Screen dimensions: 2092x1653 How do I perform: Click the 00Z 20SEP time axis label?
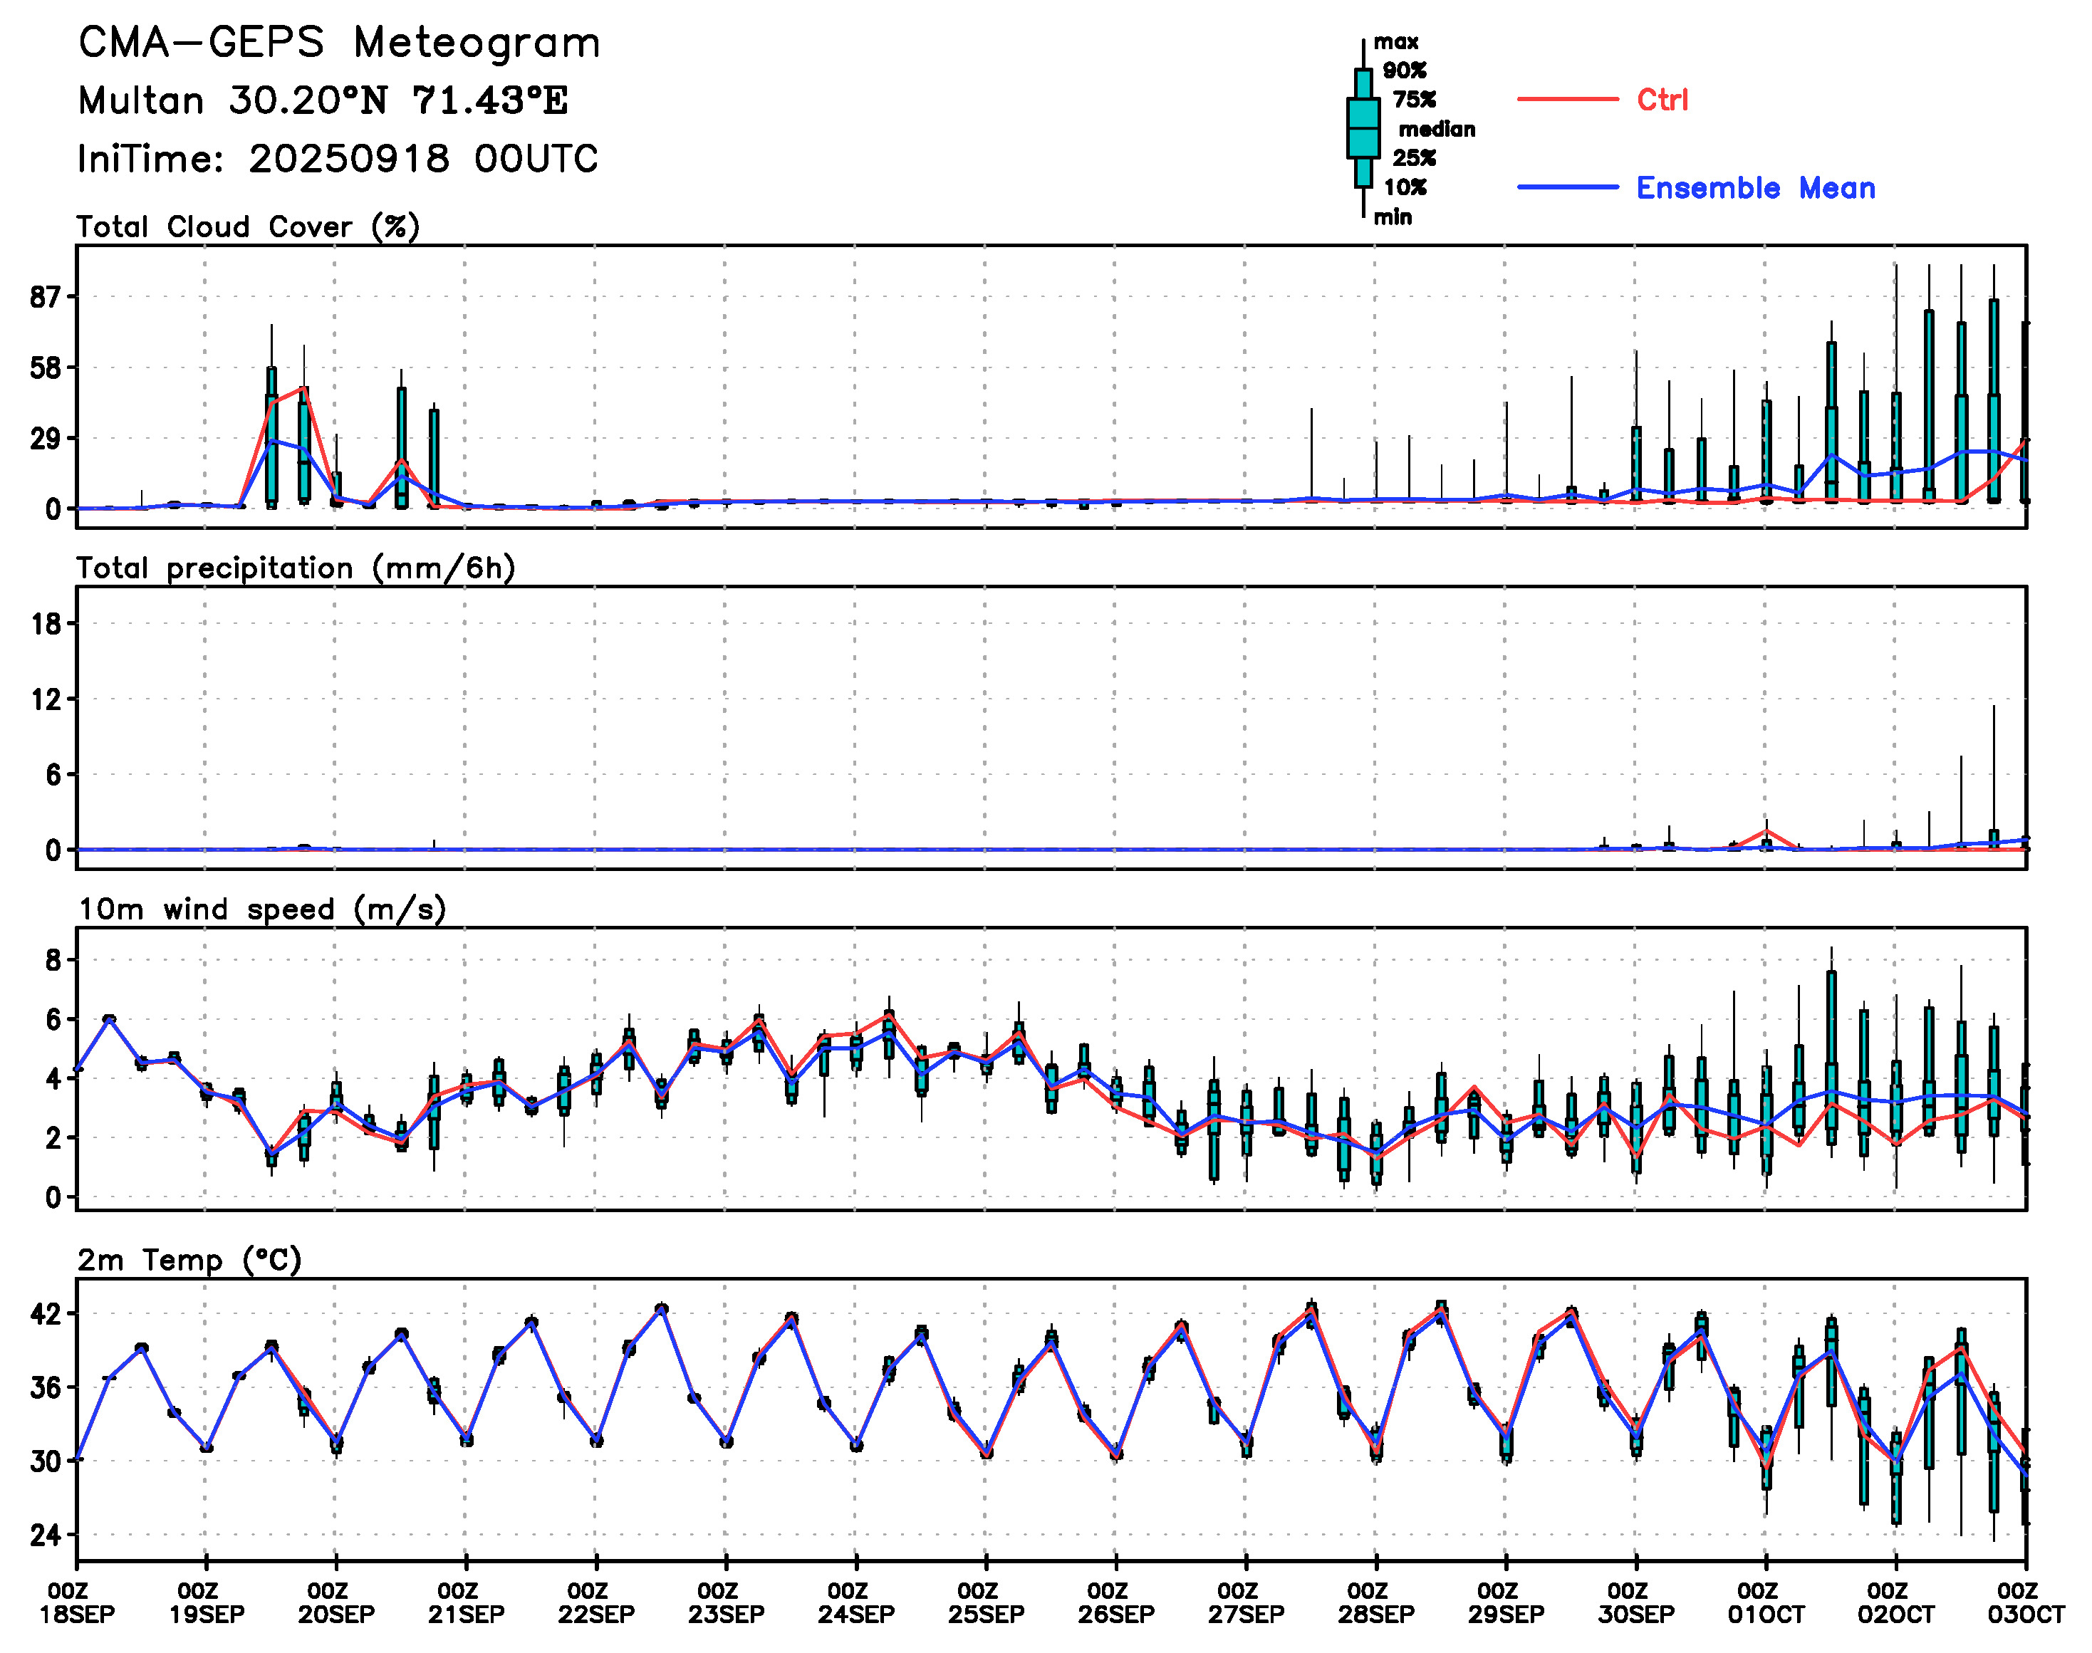(336, 1602)
